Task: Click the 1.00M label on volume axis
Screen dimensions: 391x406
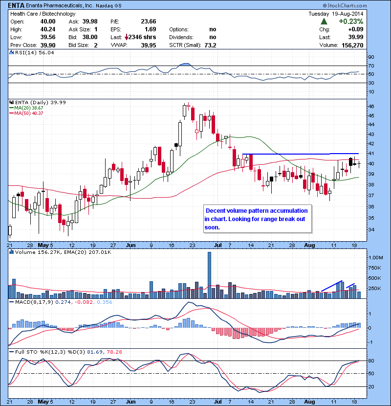Action: 376,257
